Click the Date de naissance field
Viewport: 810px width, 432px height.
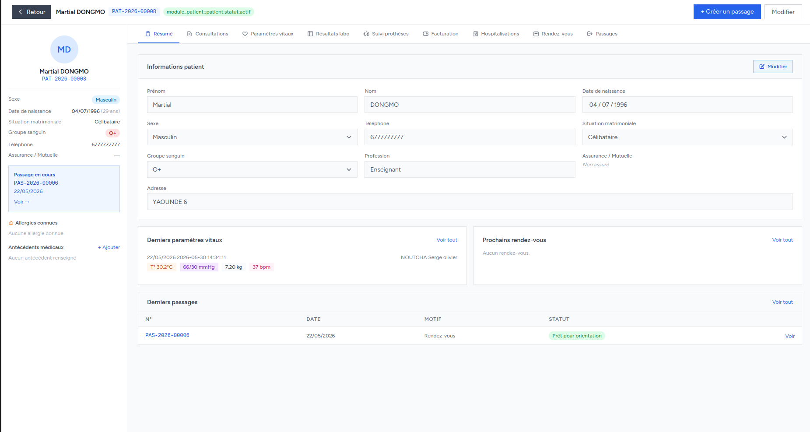click(x=687, y=105)
